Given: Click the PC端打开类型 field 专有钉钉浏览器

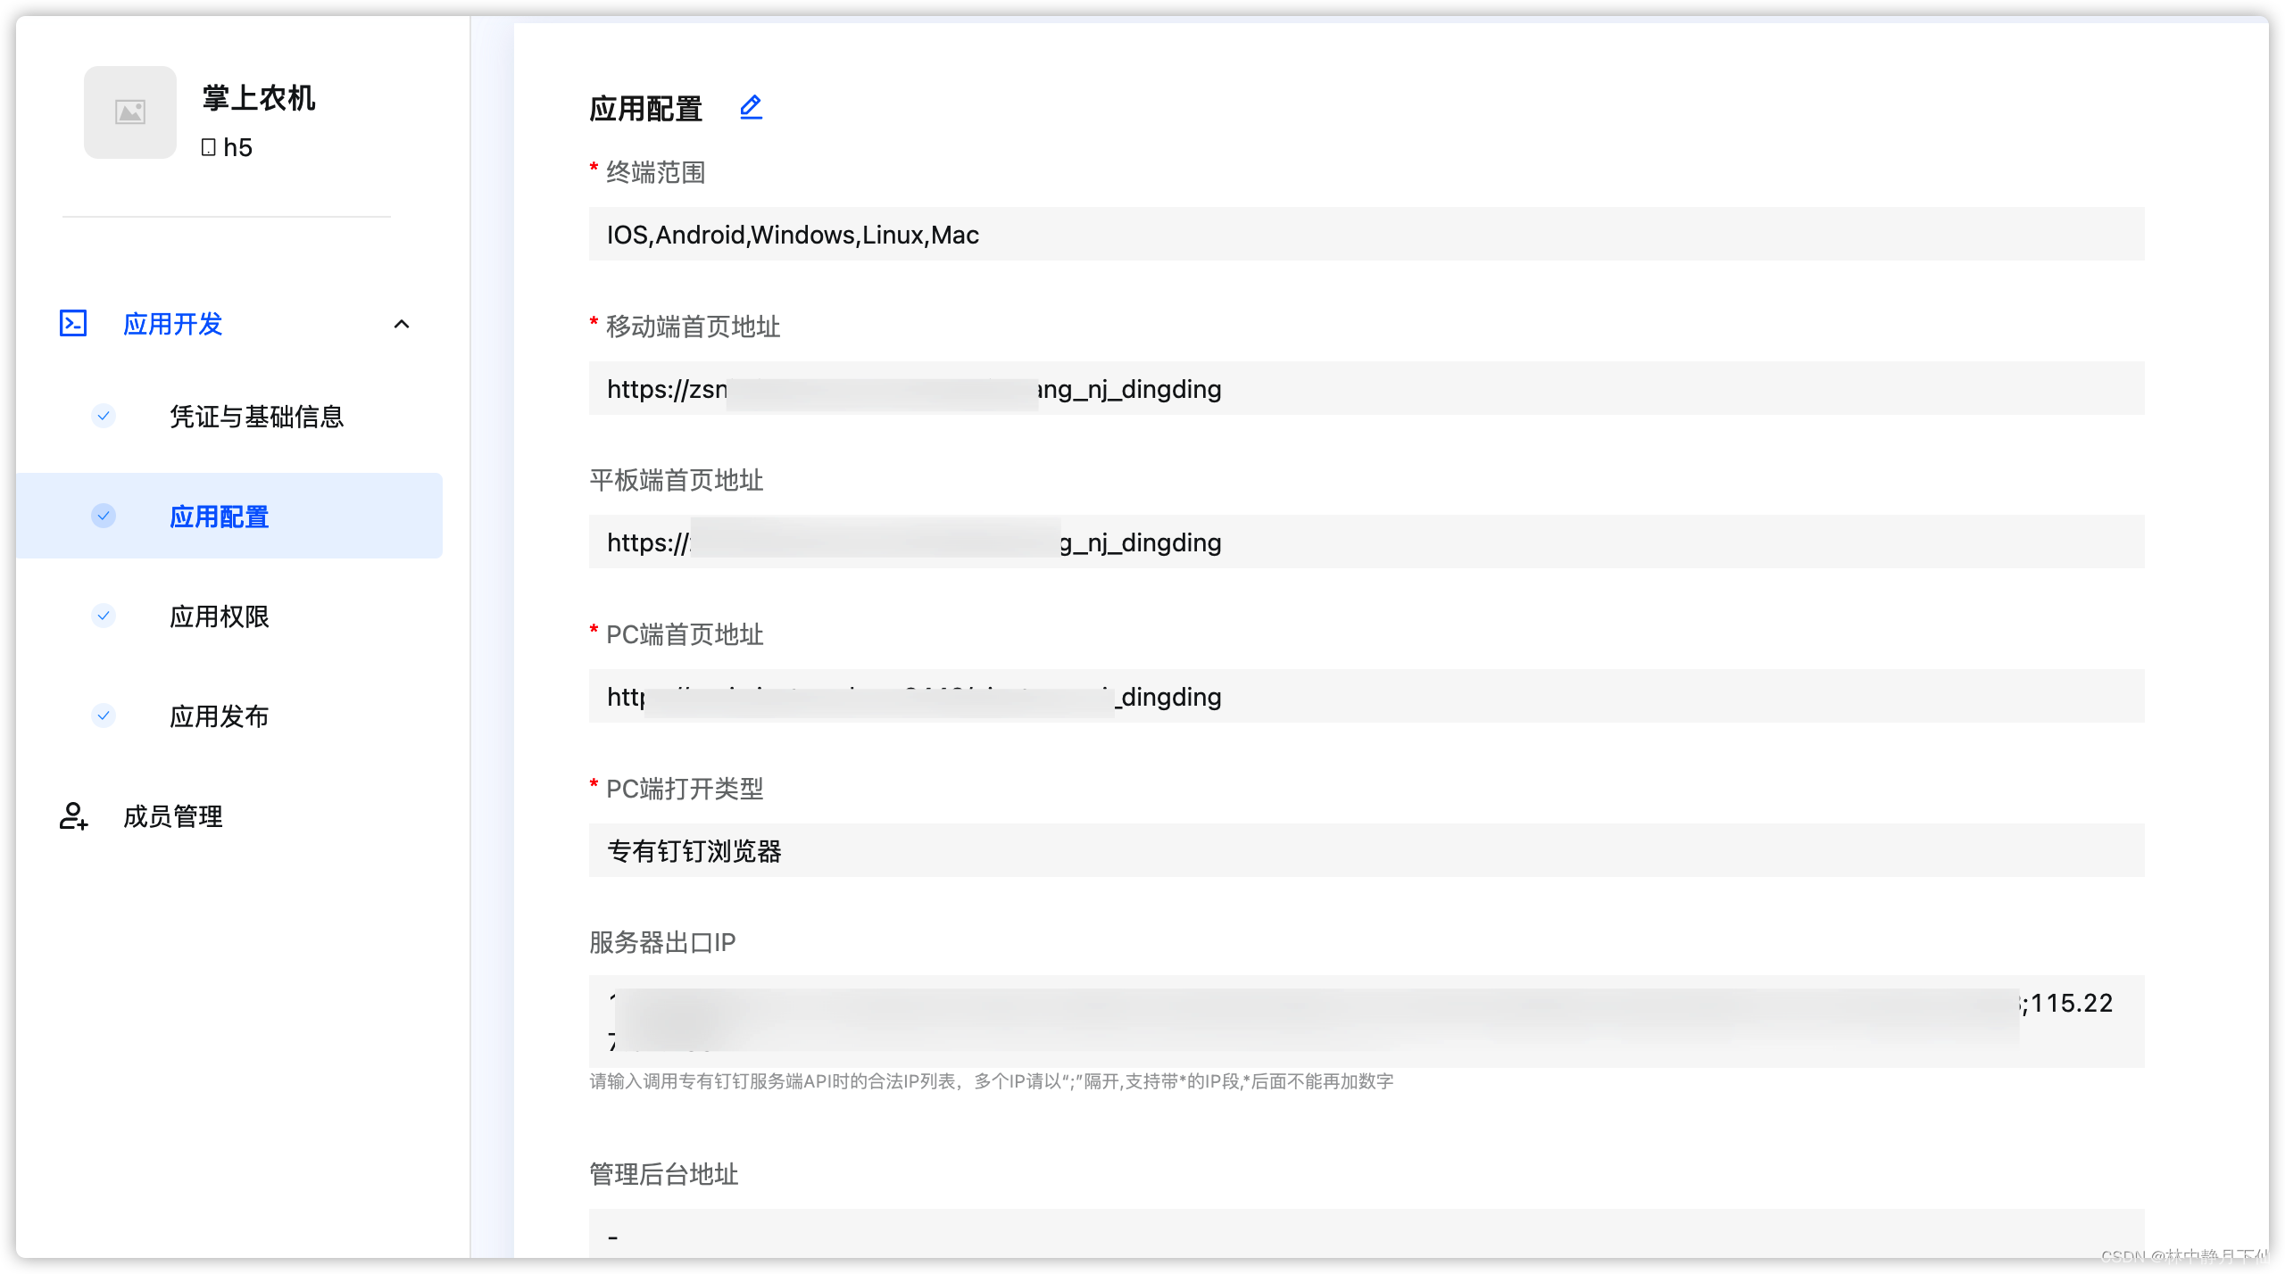Looking at the screenshot, I should (x=1366, y=850).
